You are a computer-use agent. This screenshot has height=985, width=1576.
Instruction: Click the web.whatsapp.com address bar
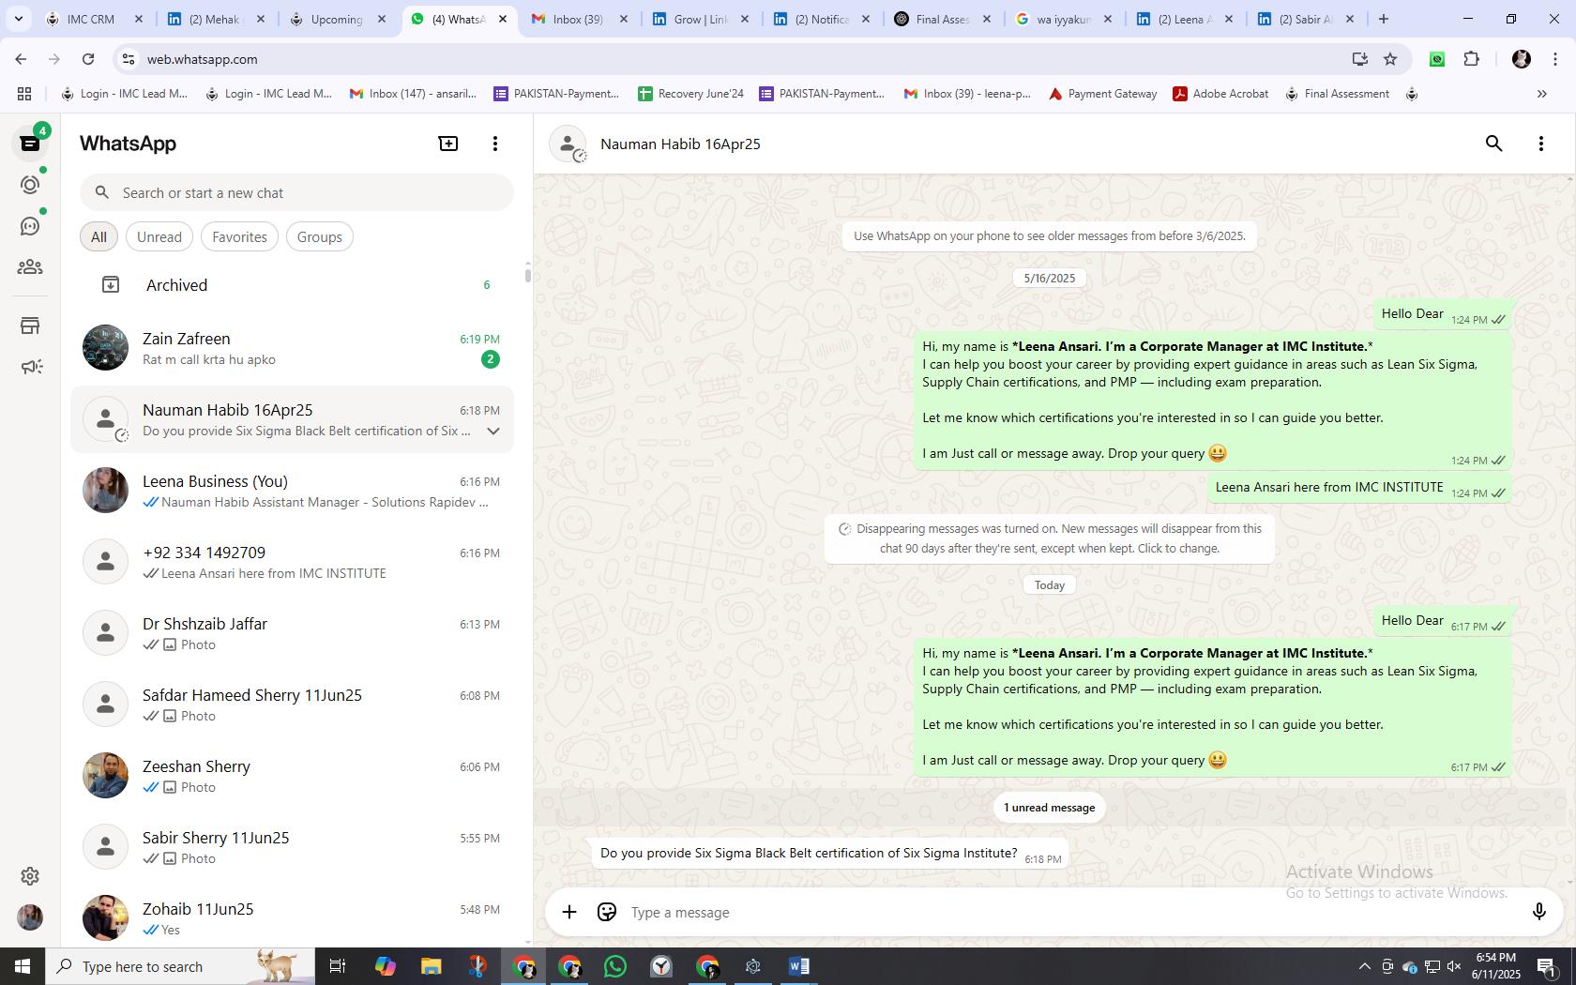pos(732,59)
